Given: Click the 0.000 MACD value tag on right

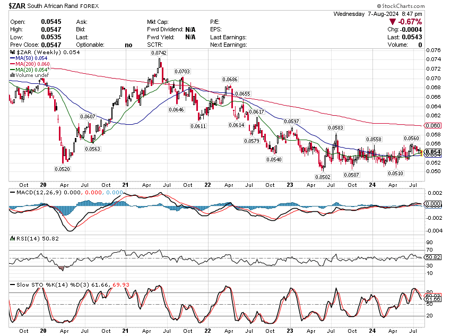Looking at the screenshot, I should [433, 204].
